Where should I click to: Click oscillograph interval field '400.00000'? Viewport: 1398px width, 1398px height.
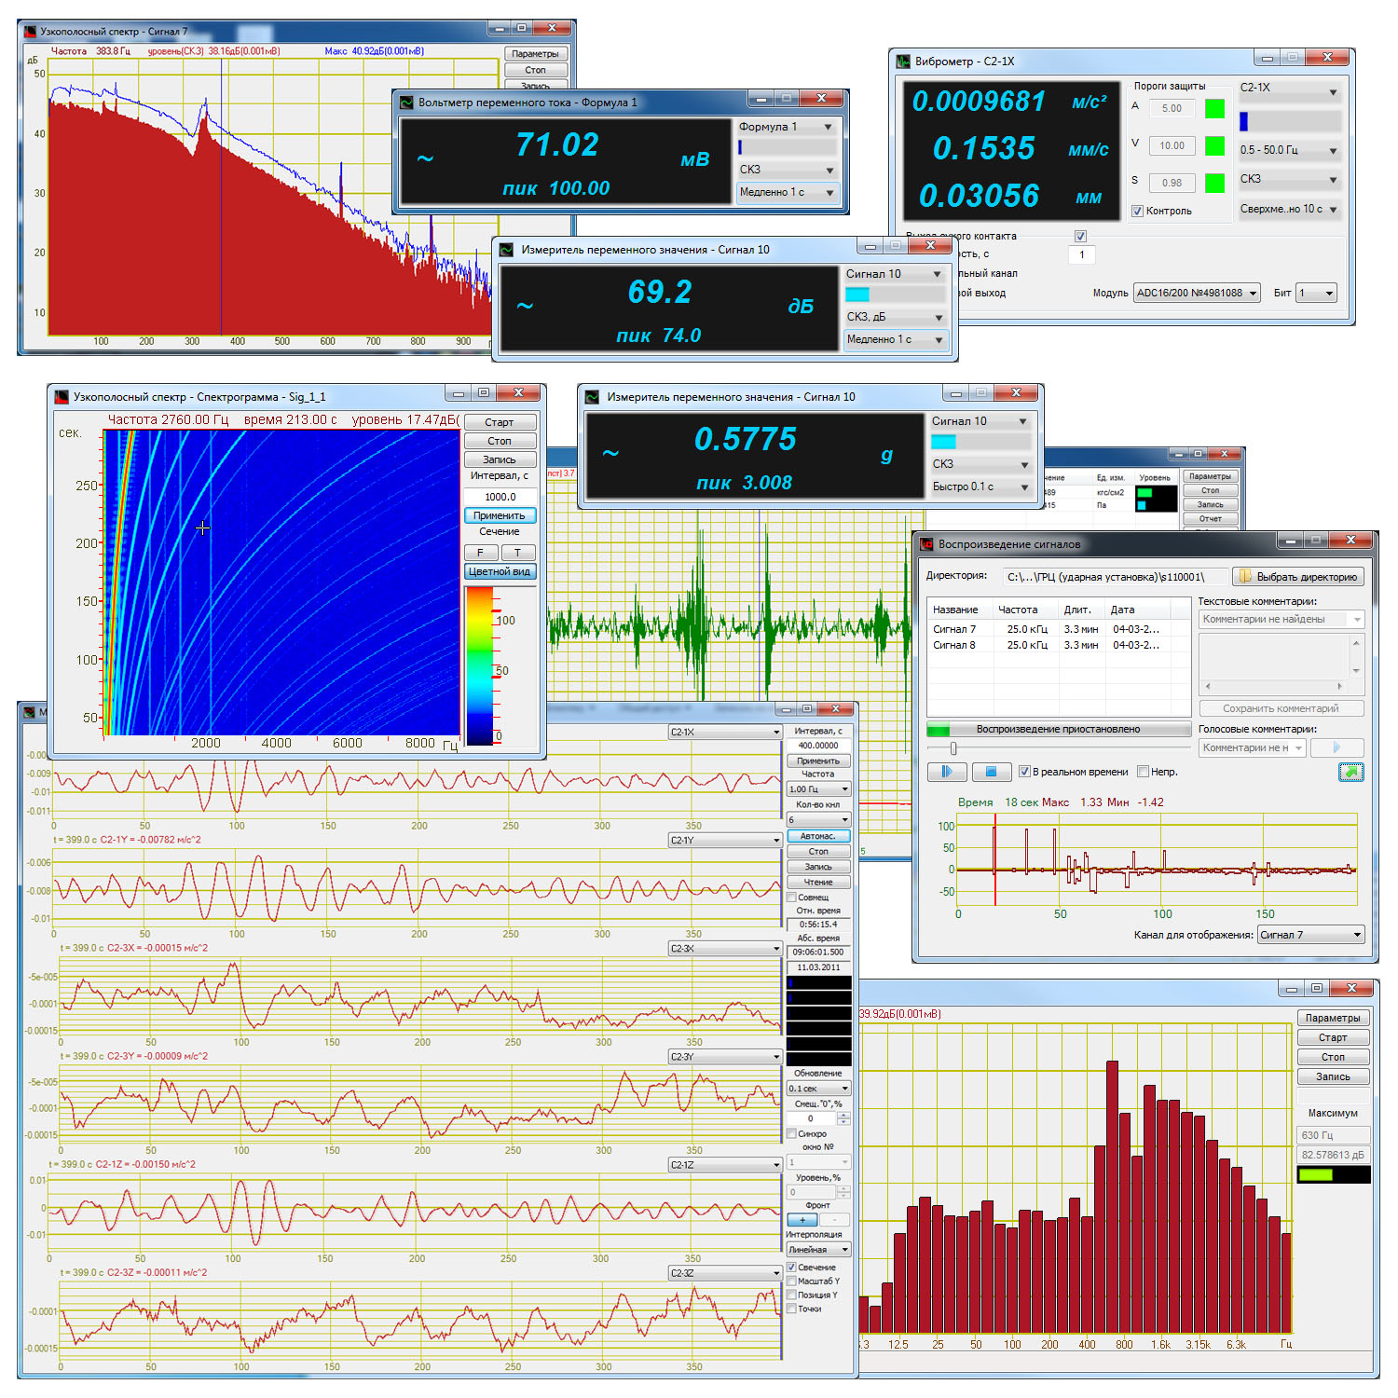pos(818,746)
